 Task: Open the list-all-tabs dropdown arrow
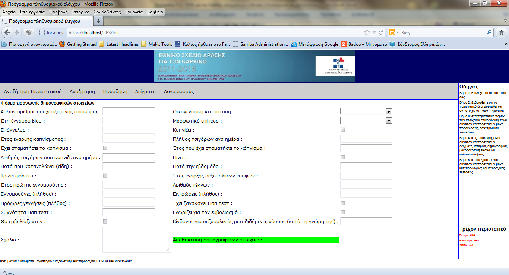[506, 21]
